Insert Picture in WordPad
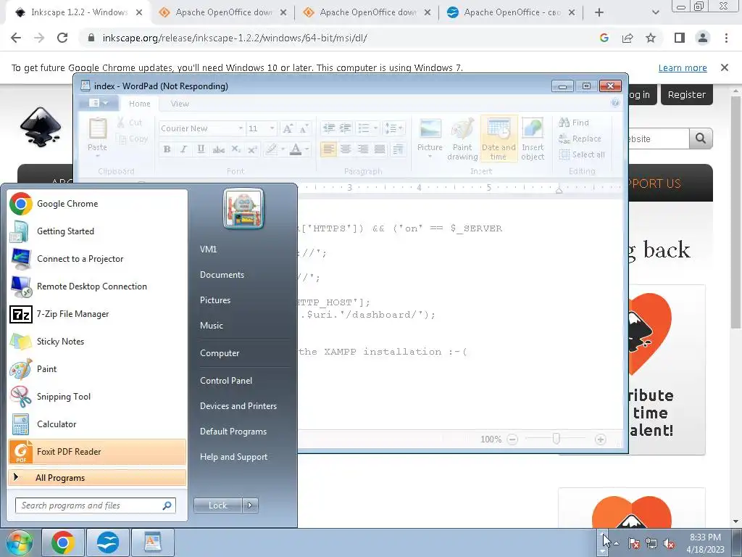 coord(430,136)
